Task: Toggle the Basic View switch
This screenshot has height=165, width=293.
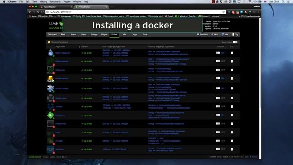Action: tap(235, 42)
